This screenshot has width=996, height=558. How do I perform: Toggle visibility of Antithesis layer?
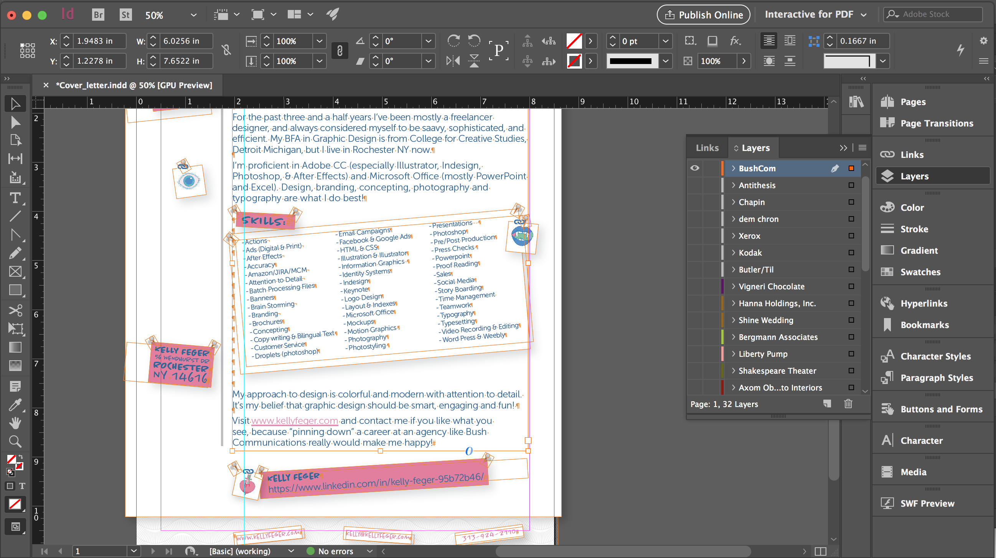(696, 185)
